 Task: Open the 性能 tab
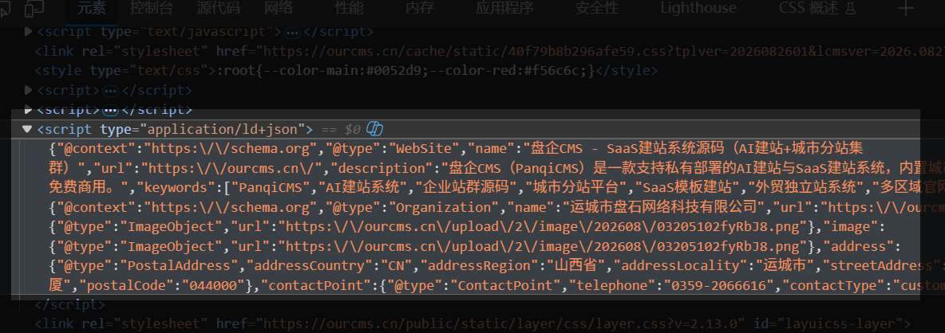coord(349,8)
